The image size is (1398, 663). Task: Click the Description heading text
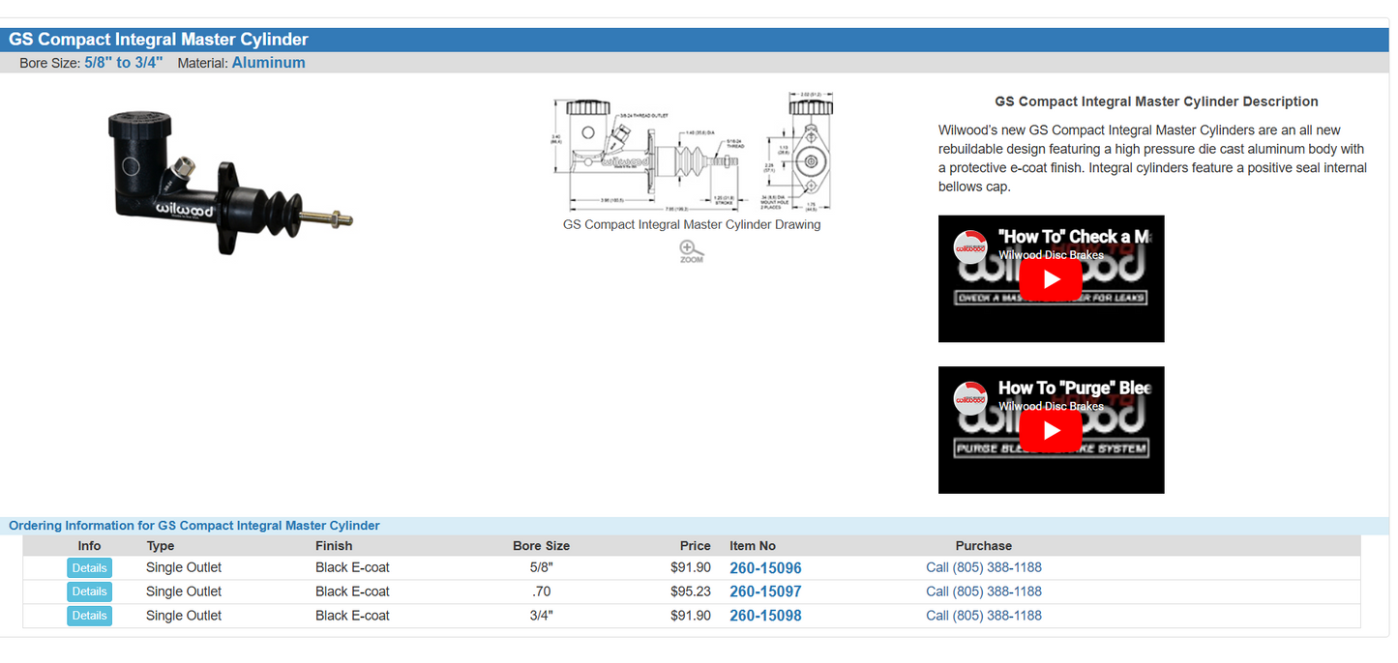pos(1156,101)
